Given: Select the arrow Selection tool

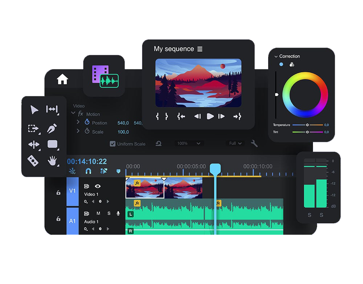Looking at the screenshot, I should click(34, 110).
